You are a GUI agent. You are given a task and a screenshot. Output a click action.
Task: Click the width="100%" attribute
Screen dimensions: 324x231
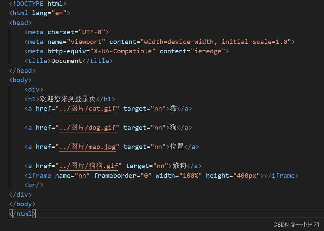click(x=179, y=175)
